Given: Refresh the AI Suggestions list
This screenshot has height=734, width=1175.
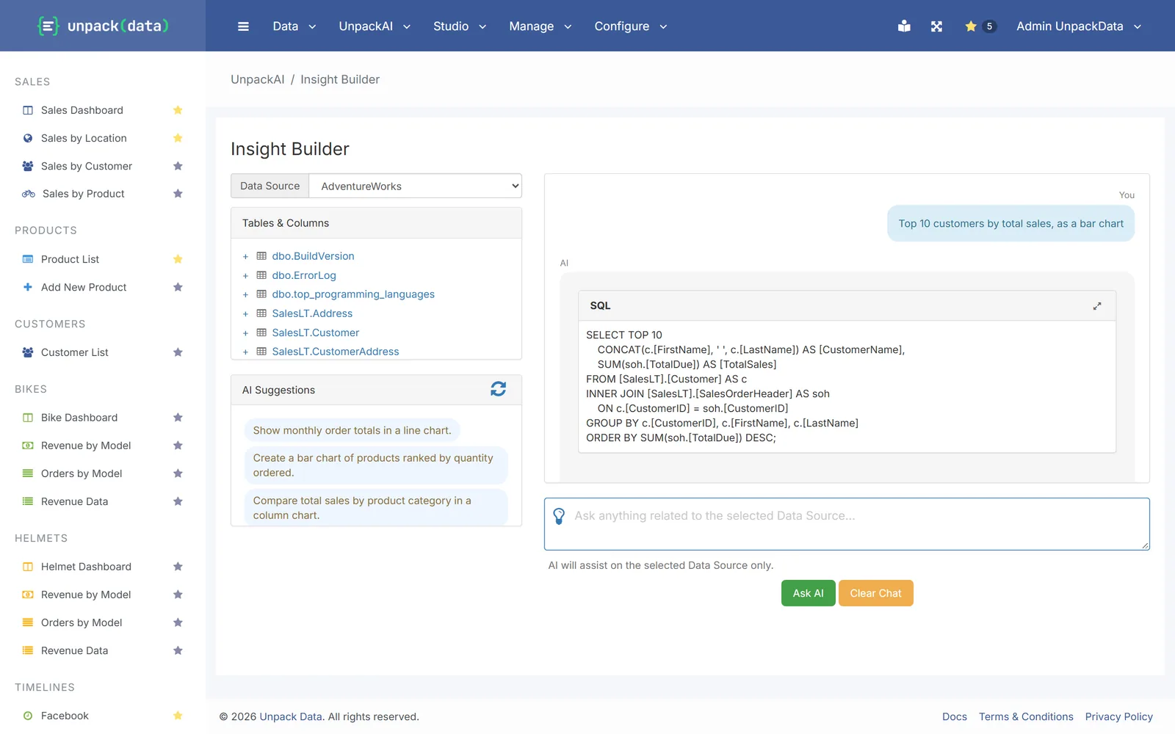Looking at the screenshot, I should [498, 389].
